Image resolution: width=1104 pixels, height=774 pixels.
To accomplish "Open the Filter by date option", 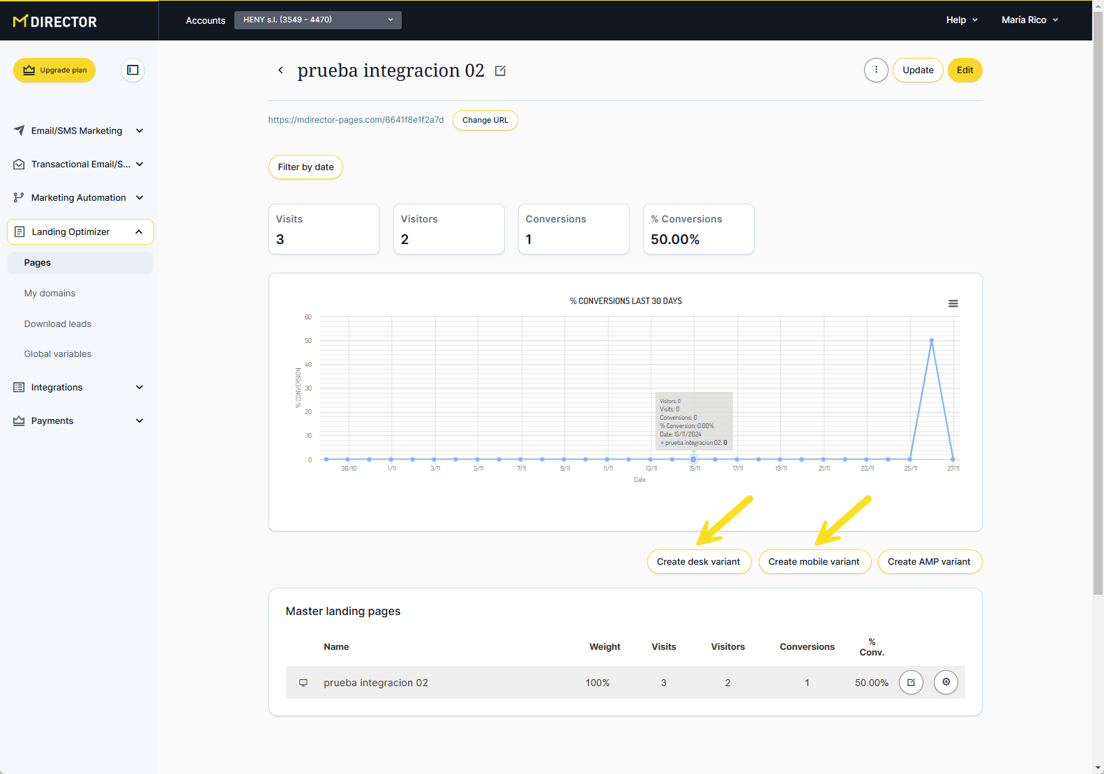I will (x=305, y=167).
